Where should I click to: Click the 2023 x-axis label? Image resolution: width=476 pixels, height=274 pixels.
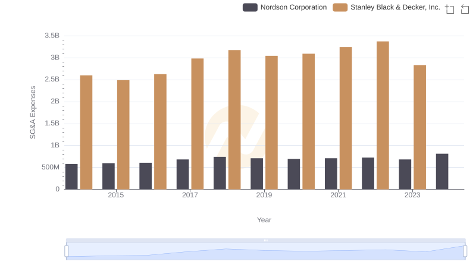point(412,195)
